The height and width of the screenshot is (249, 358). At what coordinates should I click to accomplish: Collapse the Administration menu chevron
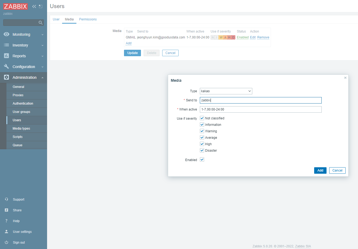tap(42, 78)
